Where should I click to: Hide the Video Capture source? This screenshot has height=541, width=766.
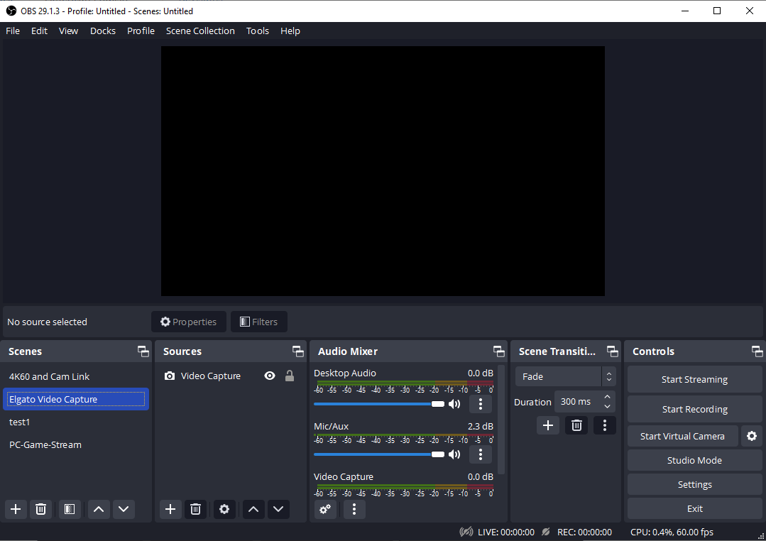pos(269,376)
